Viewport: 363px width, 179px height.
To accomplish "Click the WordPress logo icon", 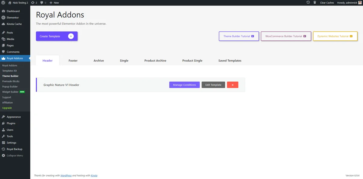I will (3, 2).
